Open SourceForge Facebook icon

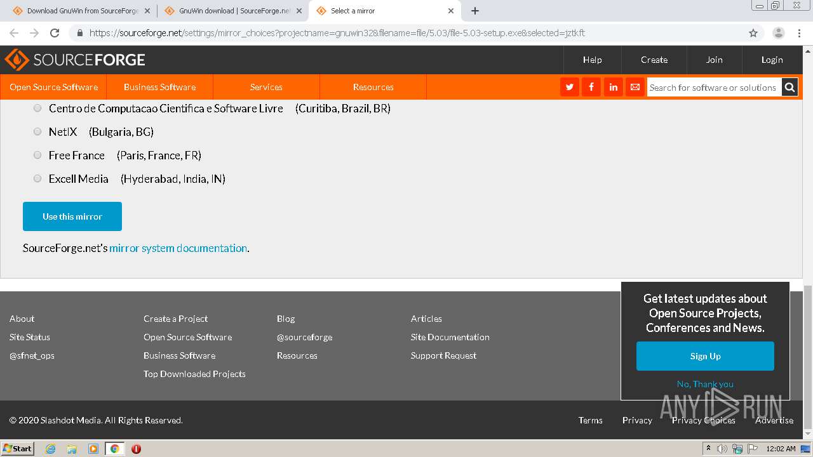point(591,87)
